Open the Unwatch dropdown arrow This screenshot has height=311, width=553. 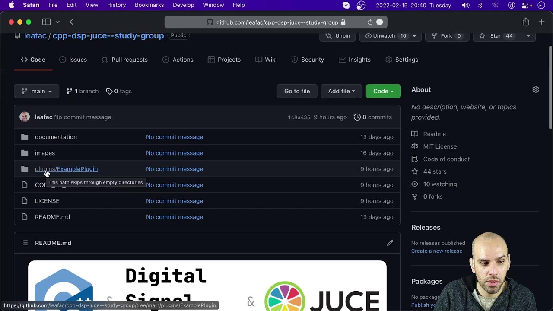[x=414, y=36]
